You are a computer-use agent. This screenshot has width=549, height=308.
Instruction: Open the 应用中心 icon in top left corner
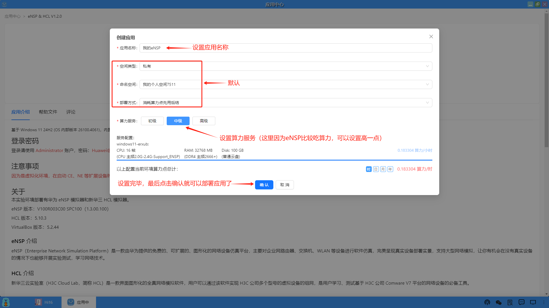click(x=4, y=4)
